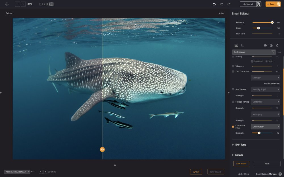Select the crop tool
The height and width of the screenshot is (177, 284).
pyautogui.click(x=242, y=46)
